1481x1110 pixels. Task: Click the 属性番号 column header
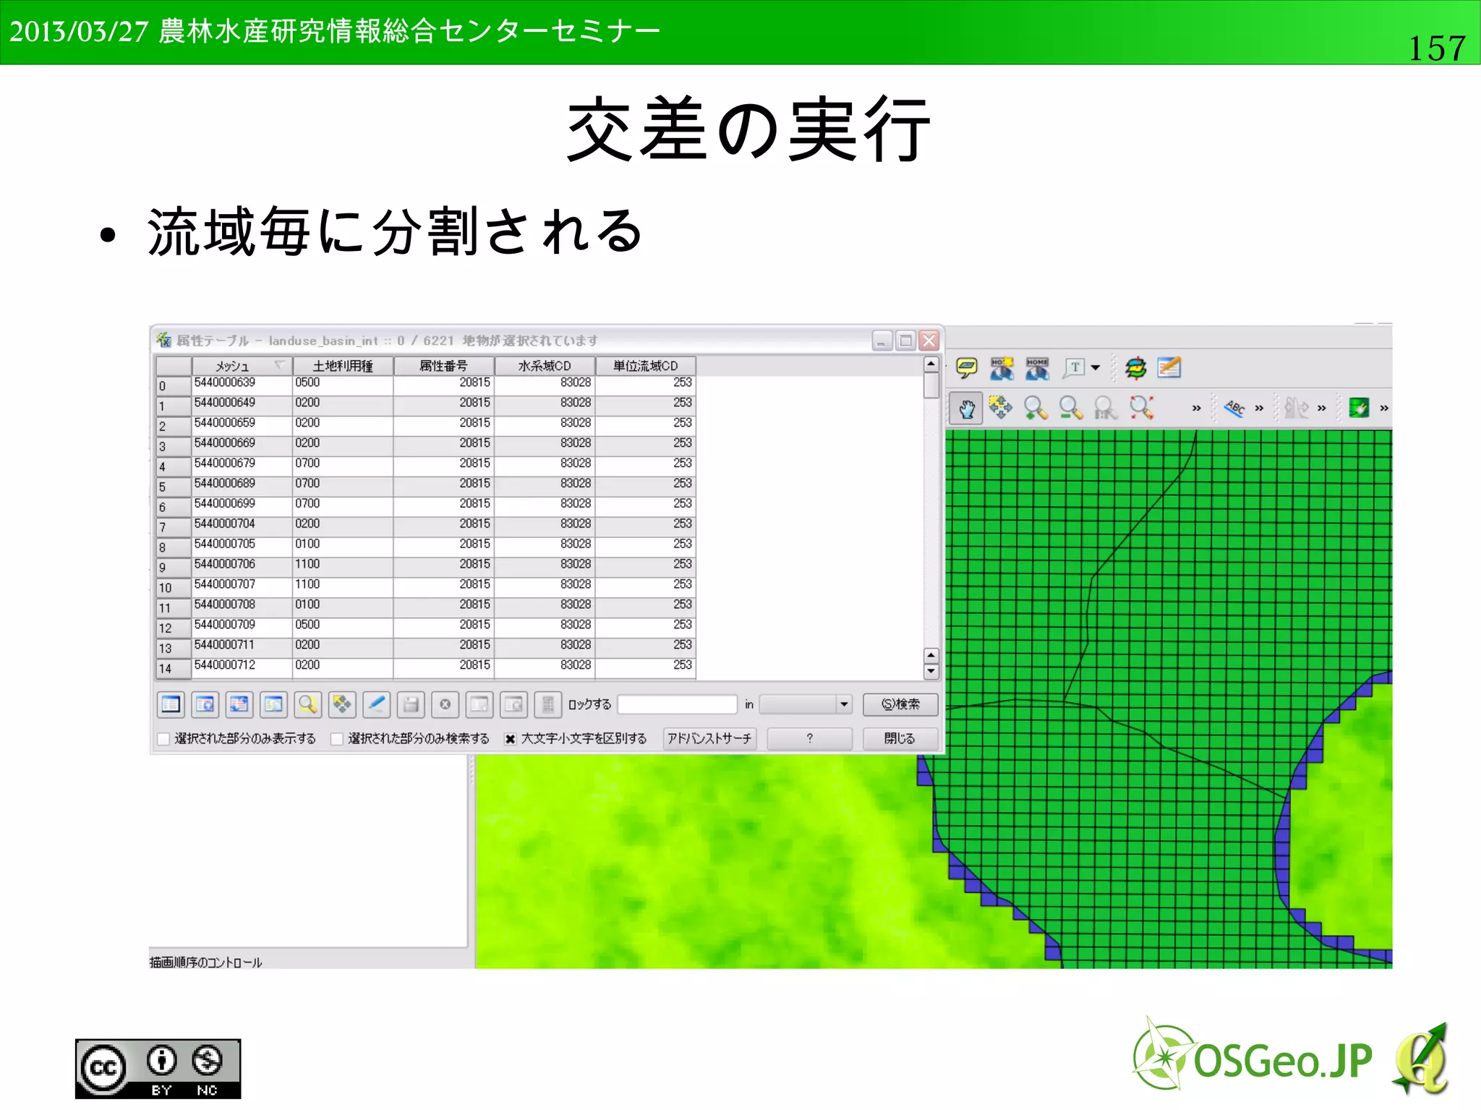444,366
